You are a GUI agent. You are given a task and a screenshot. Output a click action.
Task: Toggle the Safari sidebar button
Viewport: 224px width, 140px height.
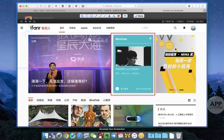(x=41, y=6)
